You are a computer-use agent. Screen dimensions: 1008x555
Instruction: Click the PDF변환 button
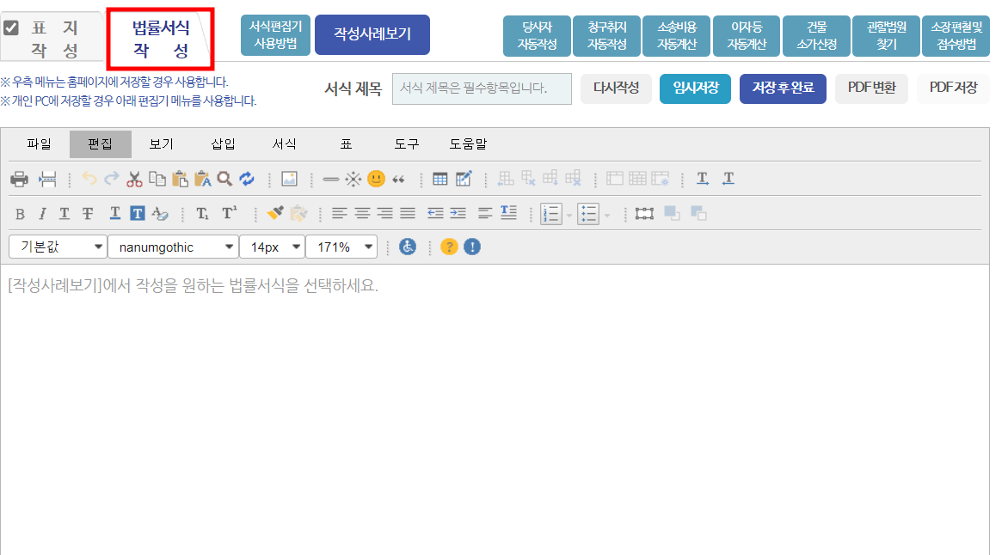click(x=871, y=88)
